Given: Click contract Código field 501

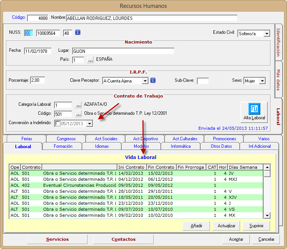Looking at the screenshot, I should [63, 114].
